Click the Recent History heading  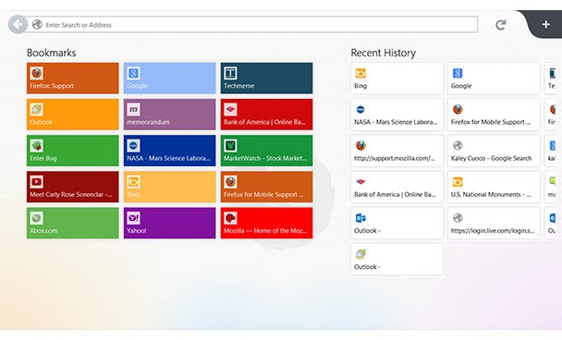click(x=384, y=53)
